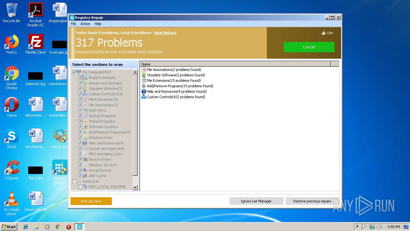Screen dimensions: 410x231
Task: Click the Name column header
Action: 235,64
